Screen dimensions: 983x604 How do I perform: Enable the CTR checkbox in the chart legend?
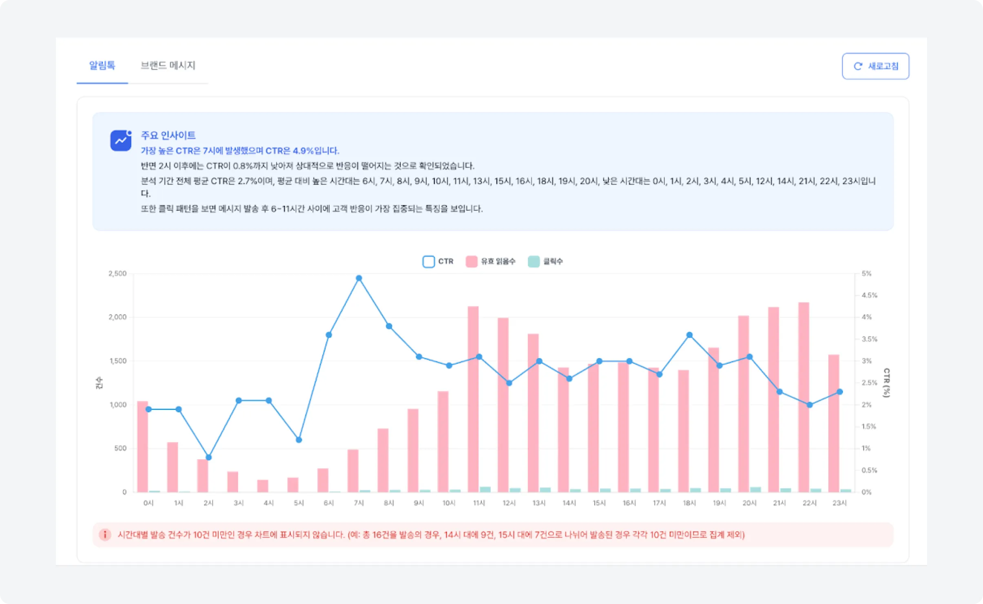(x=429, y=261)
